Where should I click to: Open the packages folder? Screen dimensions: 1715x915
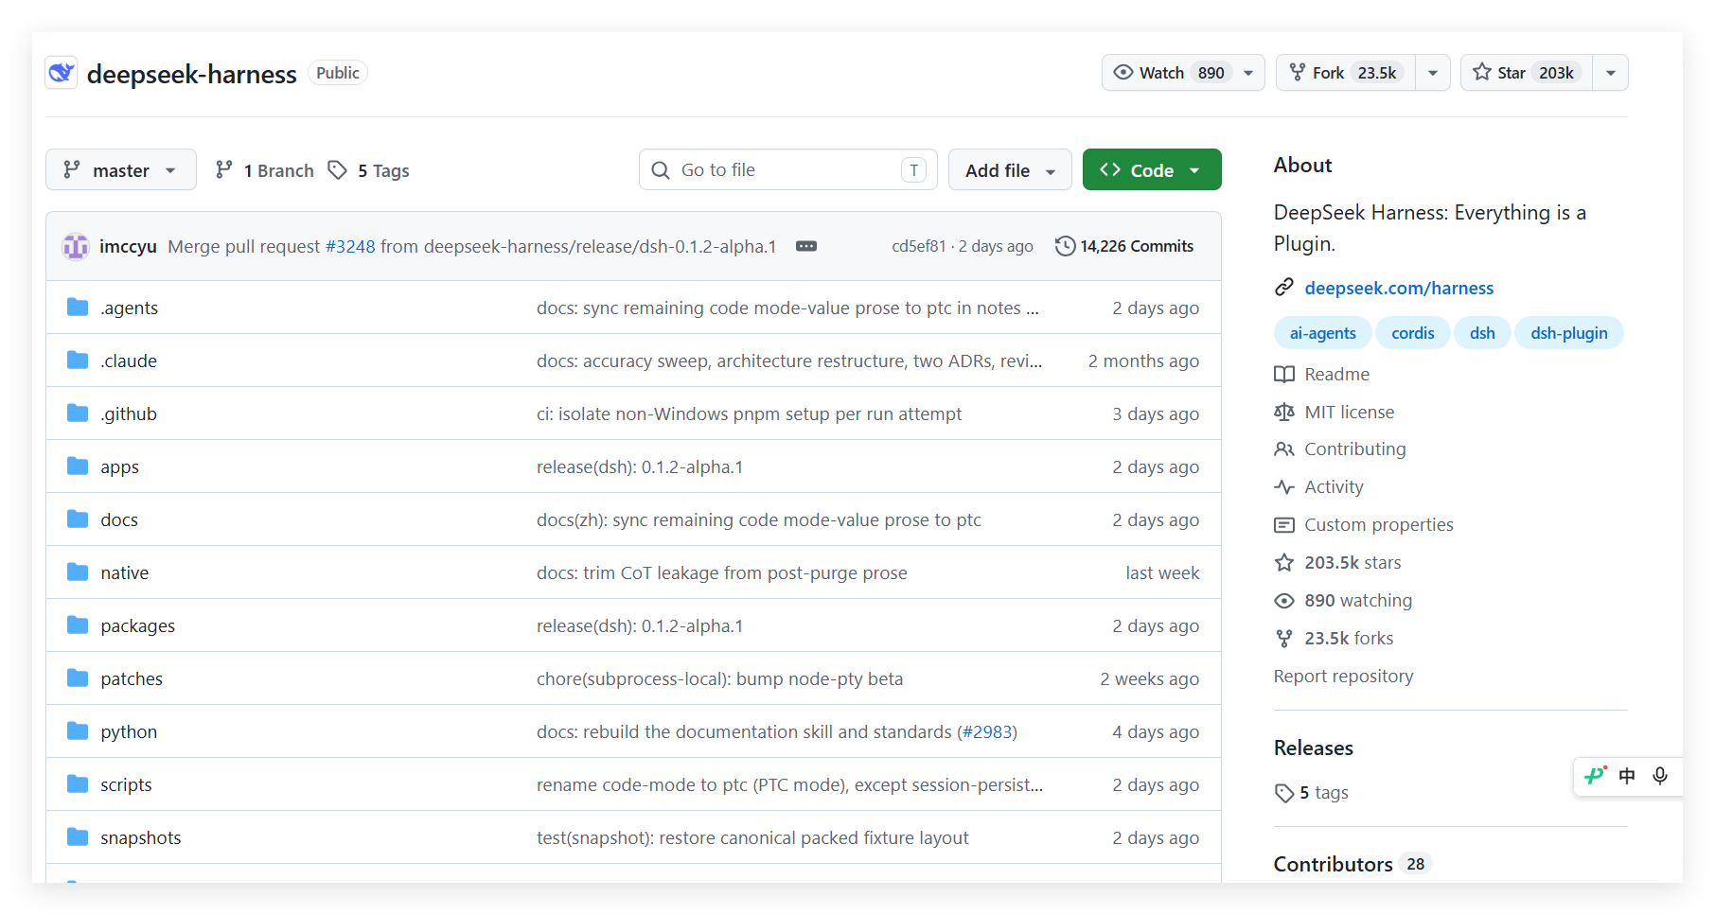(137, 625)
